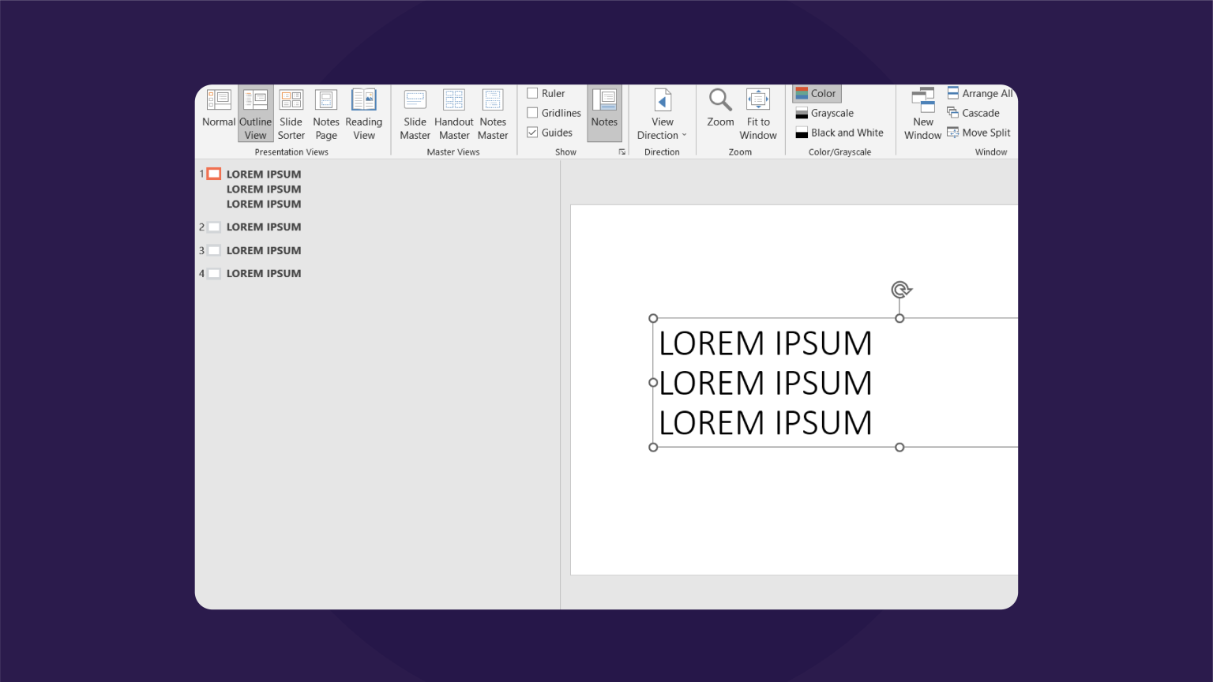The image size is (1213, 682).
Task: Select slide 3 in the outline pane
Action: [263, 250]
